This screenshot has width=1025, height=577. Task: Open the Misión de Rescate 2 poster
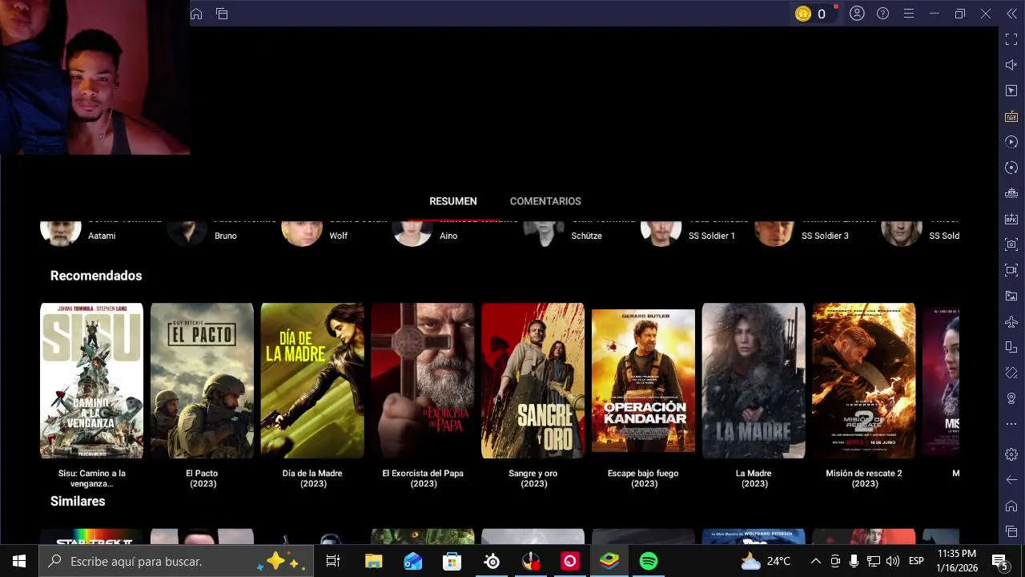(864, 381)
